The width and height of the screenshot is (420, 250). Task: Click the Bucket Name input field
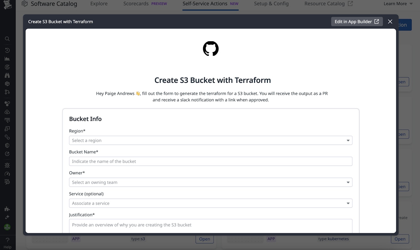point(211,161)
